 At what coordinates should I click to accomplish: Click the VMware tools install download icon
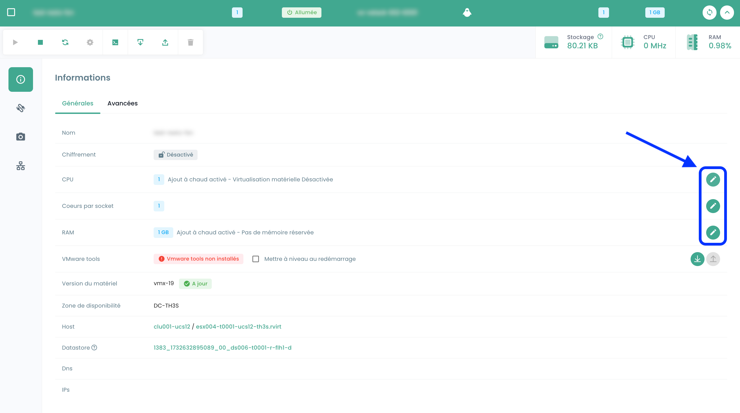point(697,259)
